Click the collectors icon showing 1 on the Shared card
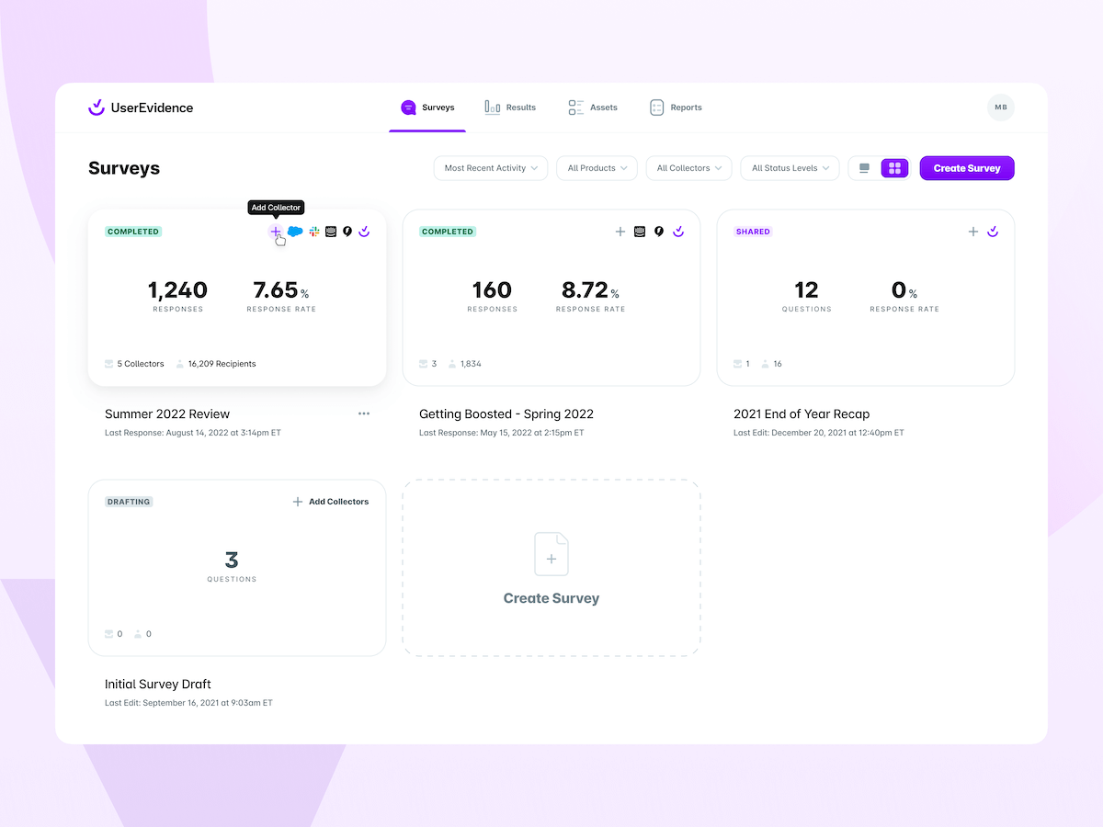The height and width of the screenshot is (827, 1103). (738, 364)
